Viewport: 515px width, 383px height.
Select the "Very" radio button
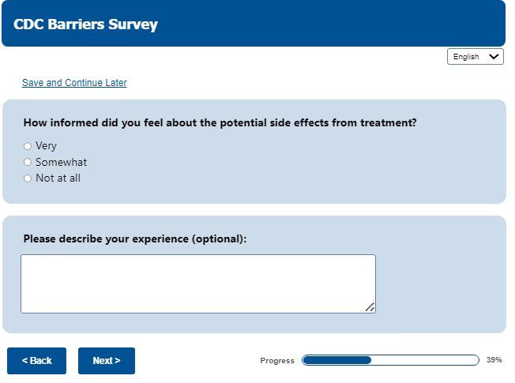tap(28, 146)
